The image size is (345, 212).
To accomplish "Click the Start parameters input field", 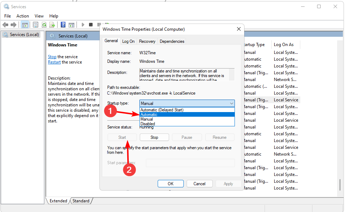I will pyautogui.click(x=190, y=163).
